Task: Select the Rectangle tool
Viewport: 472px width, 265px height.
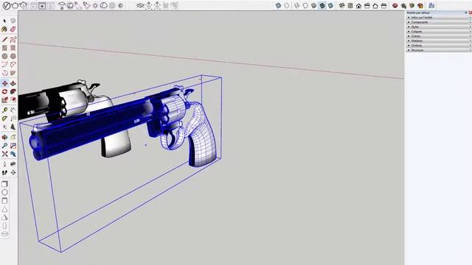Action: pyautogui.click(x=4, y=48)
